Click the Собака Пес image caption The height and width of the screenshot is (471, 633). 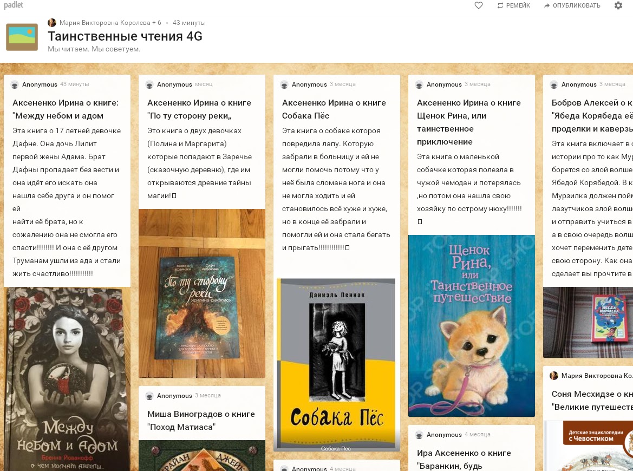pyautogui.click(x=336, y=449)
